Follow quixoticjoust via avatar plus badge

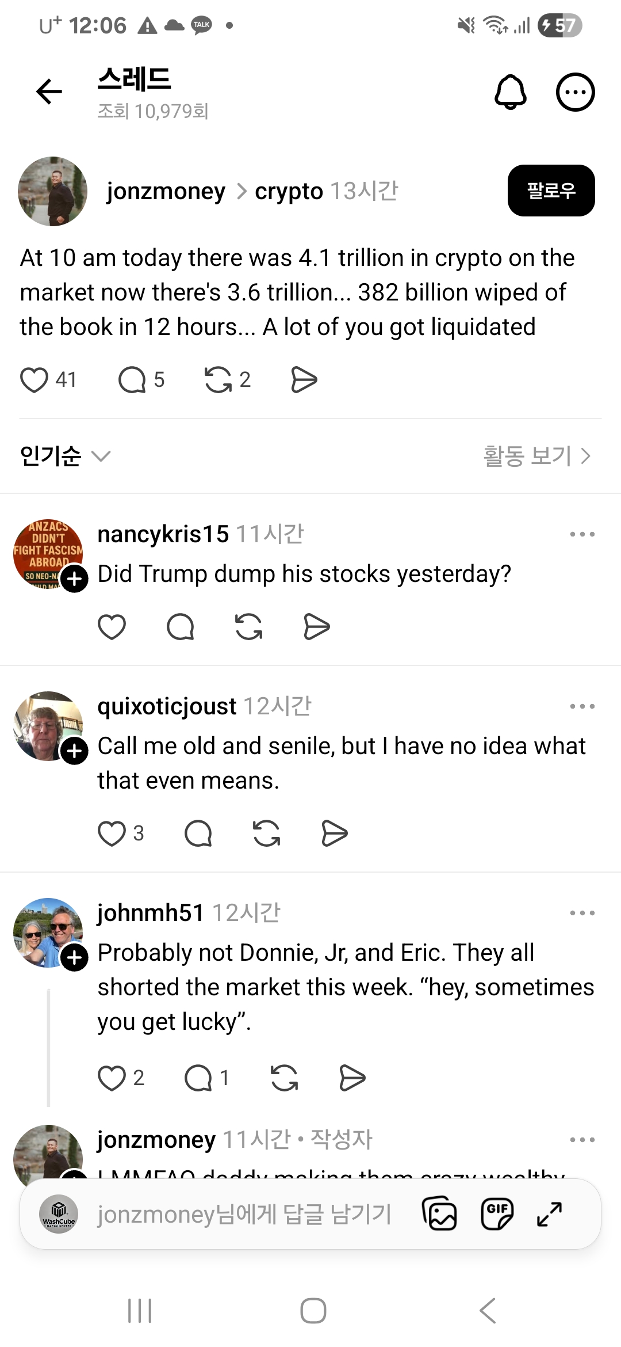click(75, 751)
